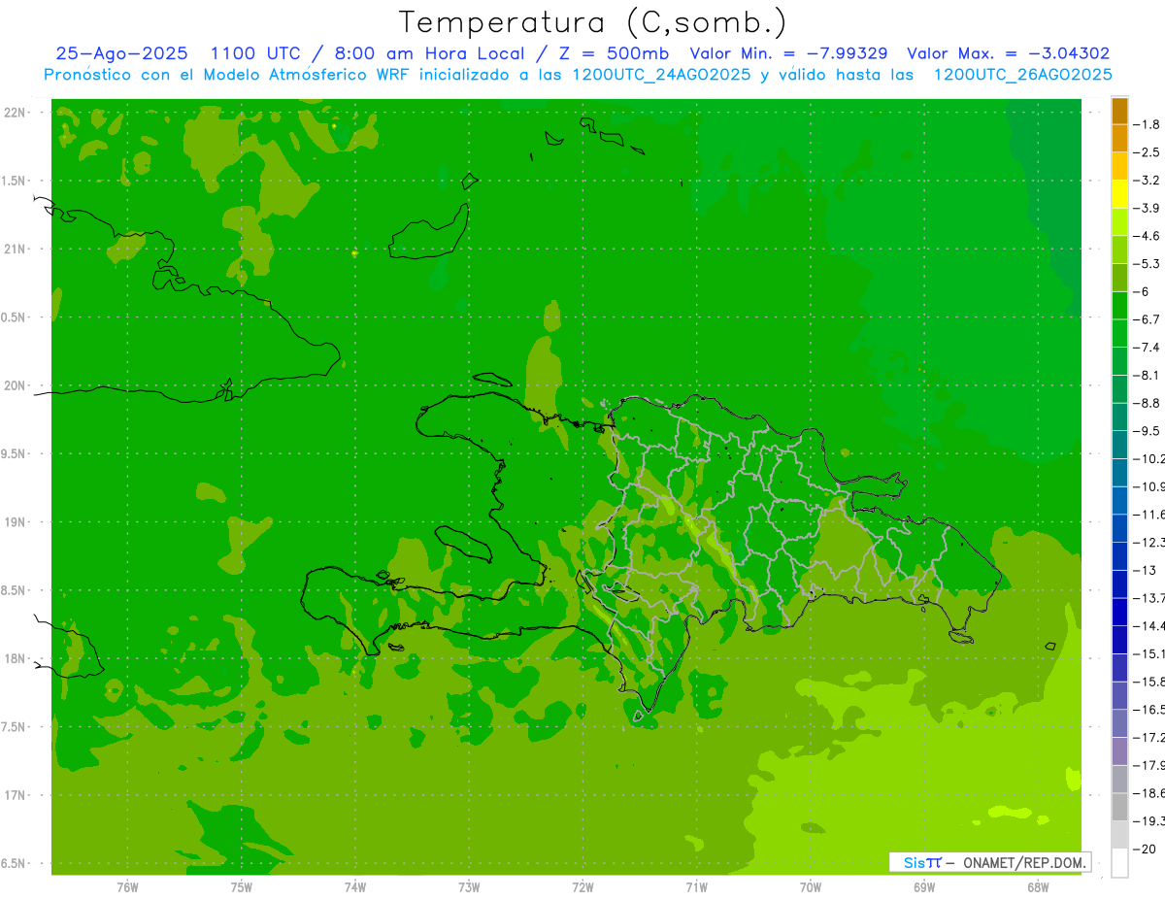
Task: Select "Valor Min. = -7.99329" text
Action: [x=787, y=53]
